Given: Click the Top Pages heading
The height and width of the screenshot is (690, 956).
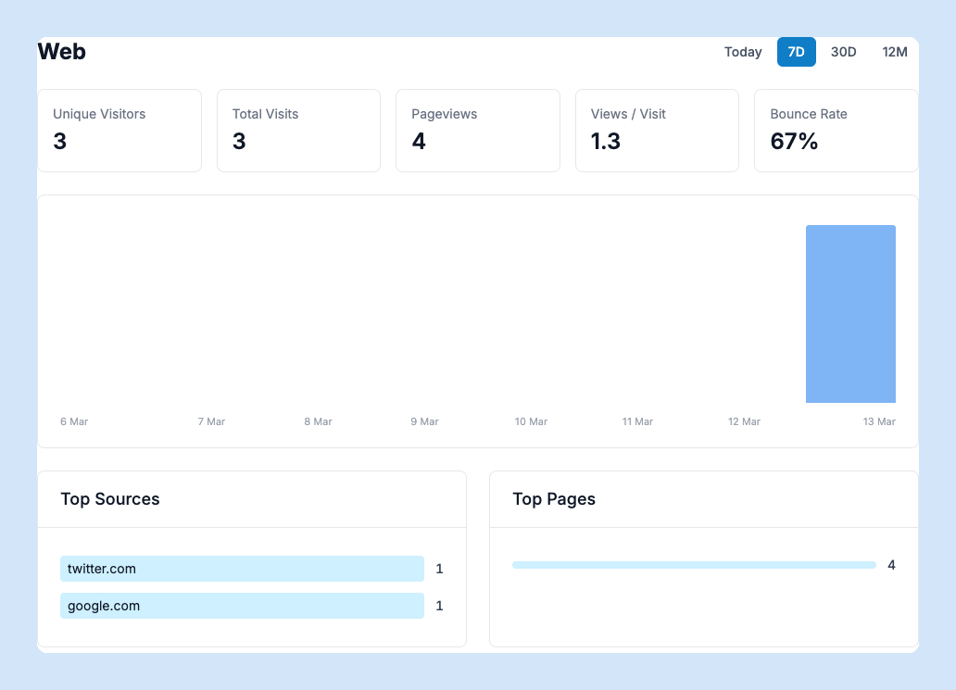Looking at the screenshot, I should [554, 499].
